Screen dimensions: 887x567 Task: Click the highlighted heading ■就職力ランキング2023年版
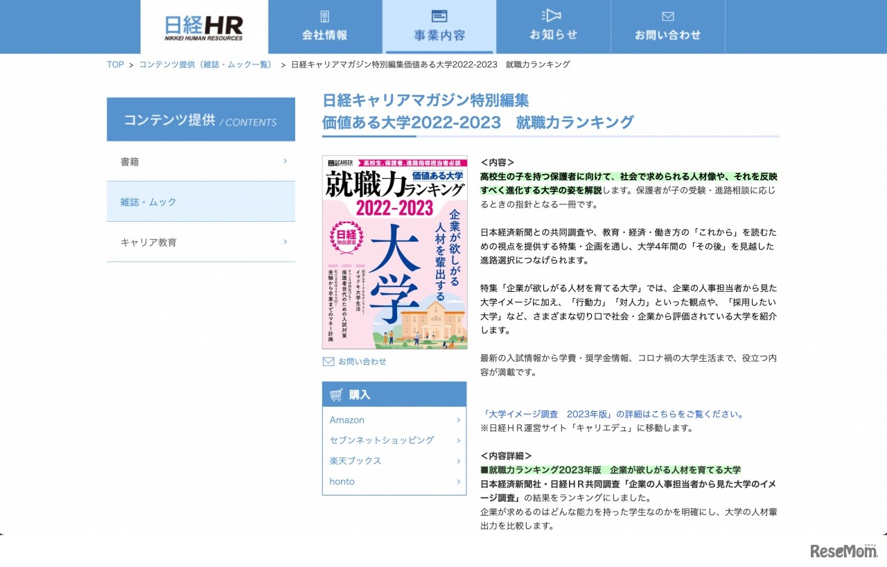(611, 470)
